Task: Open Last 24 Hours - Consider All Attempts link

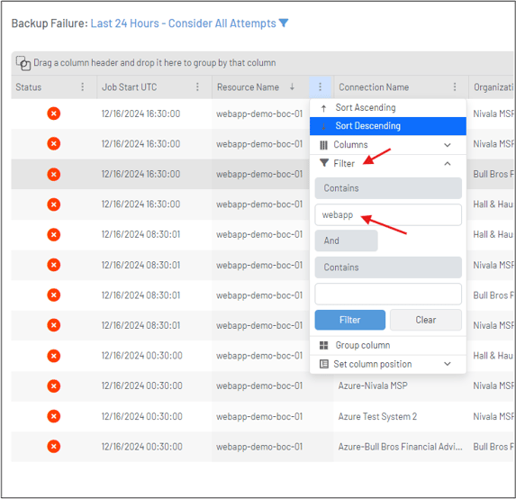Action: (x=184, y=23)
